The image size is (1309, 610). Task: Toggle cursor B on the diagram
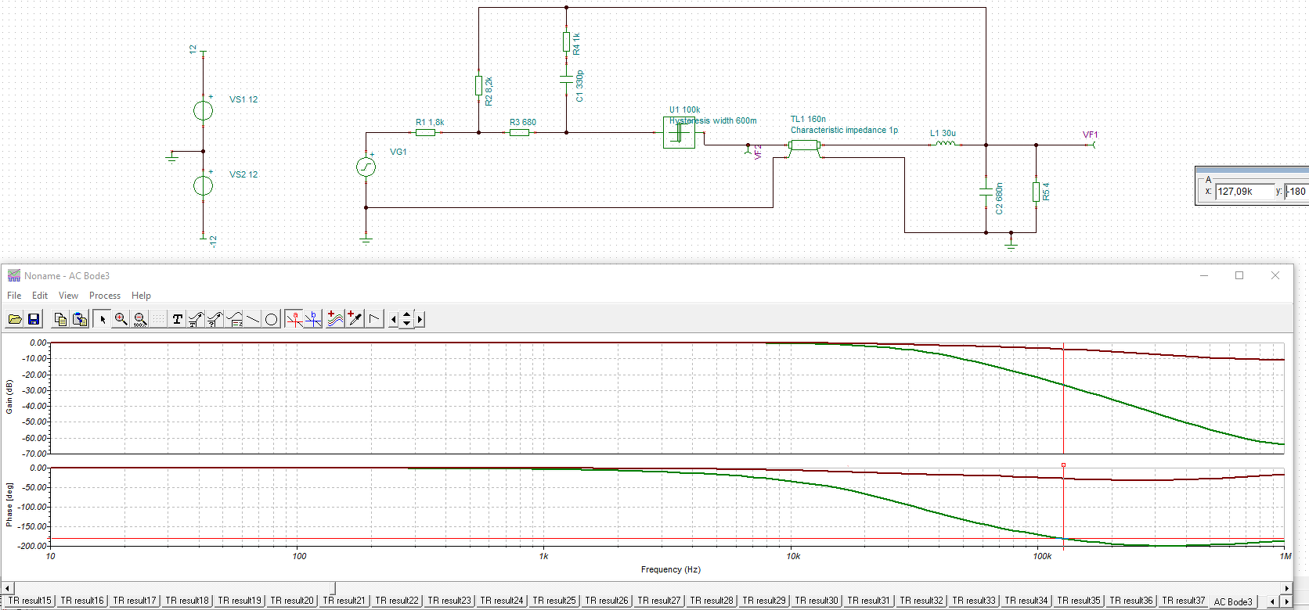pos(313,319)
